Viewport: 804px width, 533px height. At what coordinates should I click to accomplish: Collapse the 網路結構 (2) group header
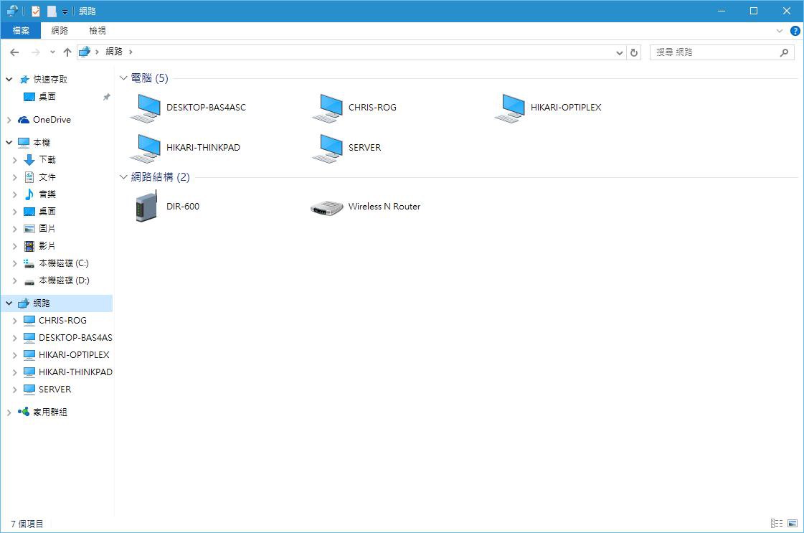click(x=124, y=177)
